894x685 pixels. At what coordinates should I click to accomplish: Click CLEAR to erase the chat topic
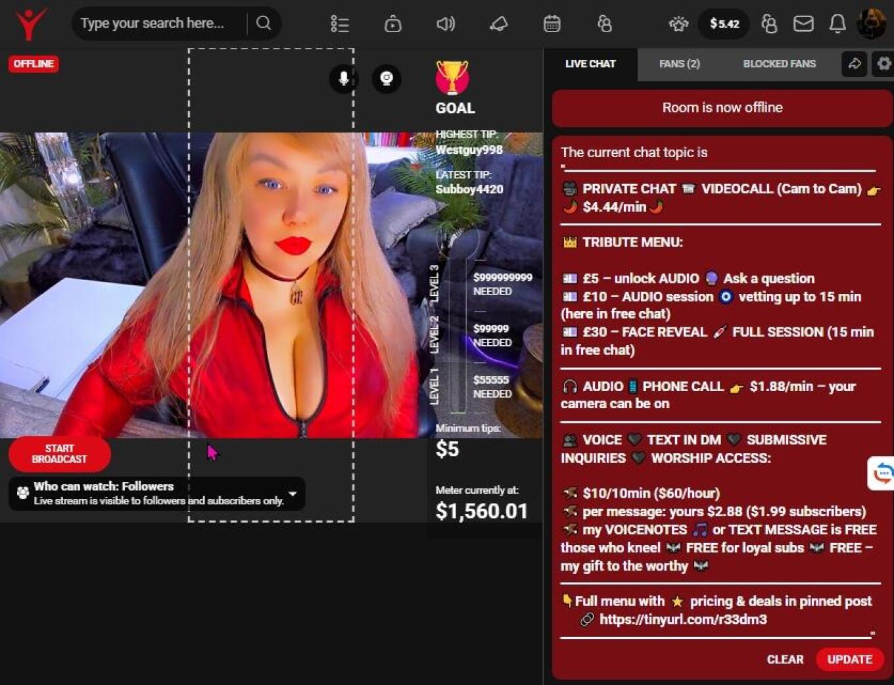click(785, 659)
